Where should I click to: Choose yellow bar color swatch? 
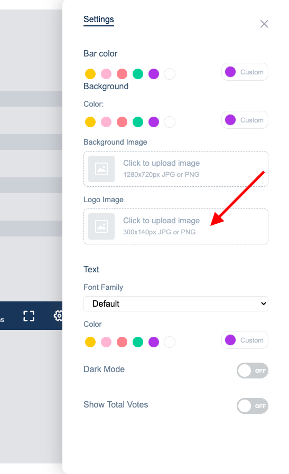(90, 74)
